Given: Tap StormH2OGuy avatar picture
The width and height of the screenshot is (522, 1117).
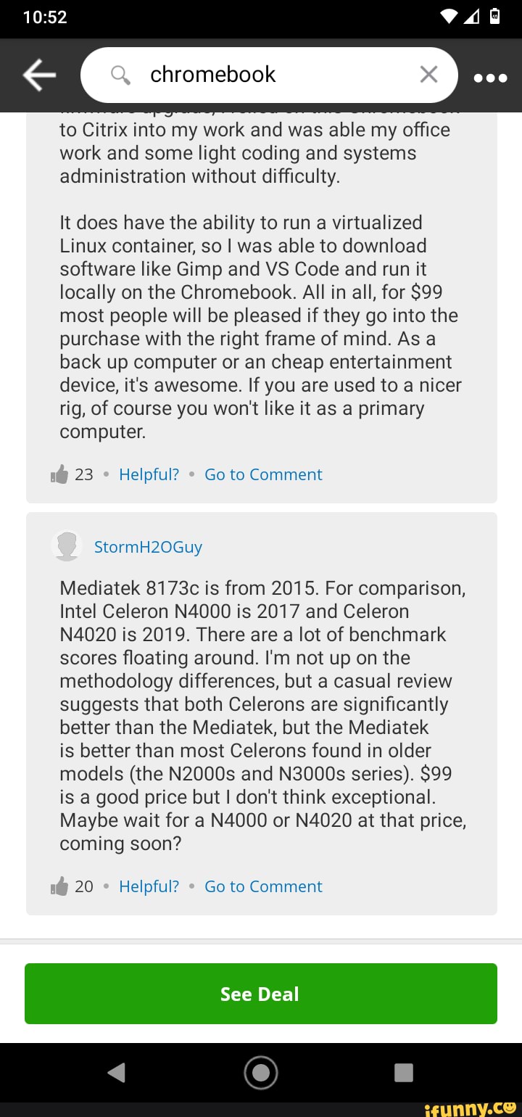Looking at the screenshot, I should pyautogui.click(x=67, y=546).
